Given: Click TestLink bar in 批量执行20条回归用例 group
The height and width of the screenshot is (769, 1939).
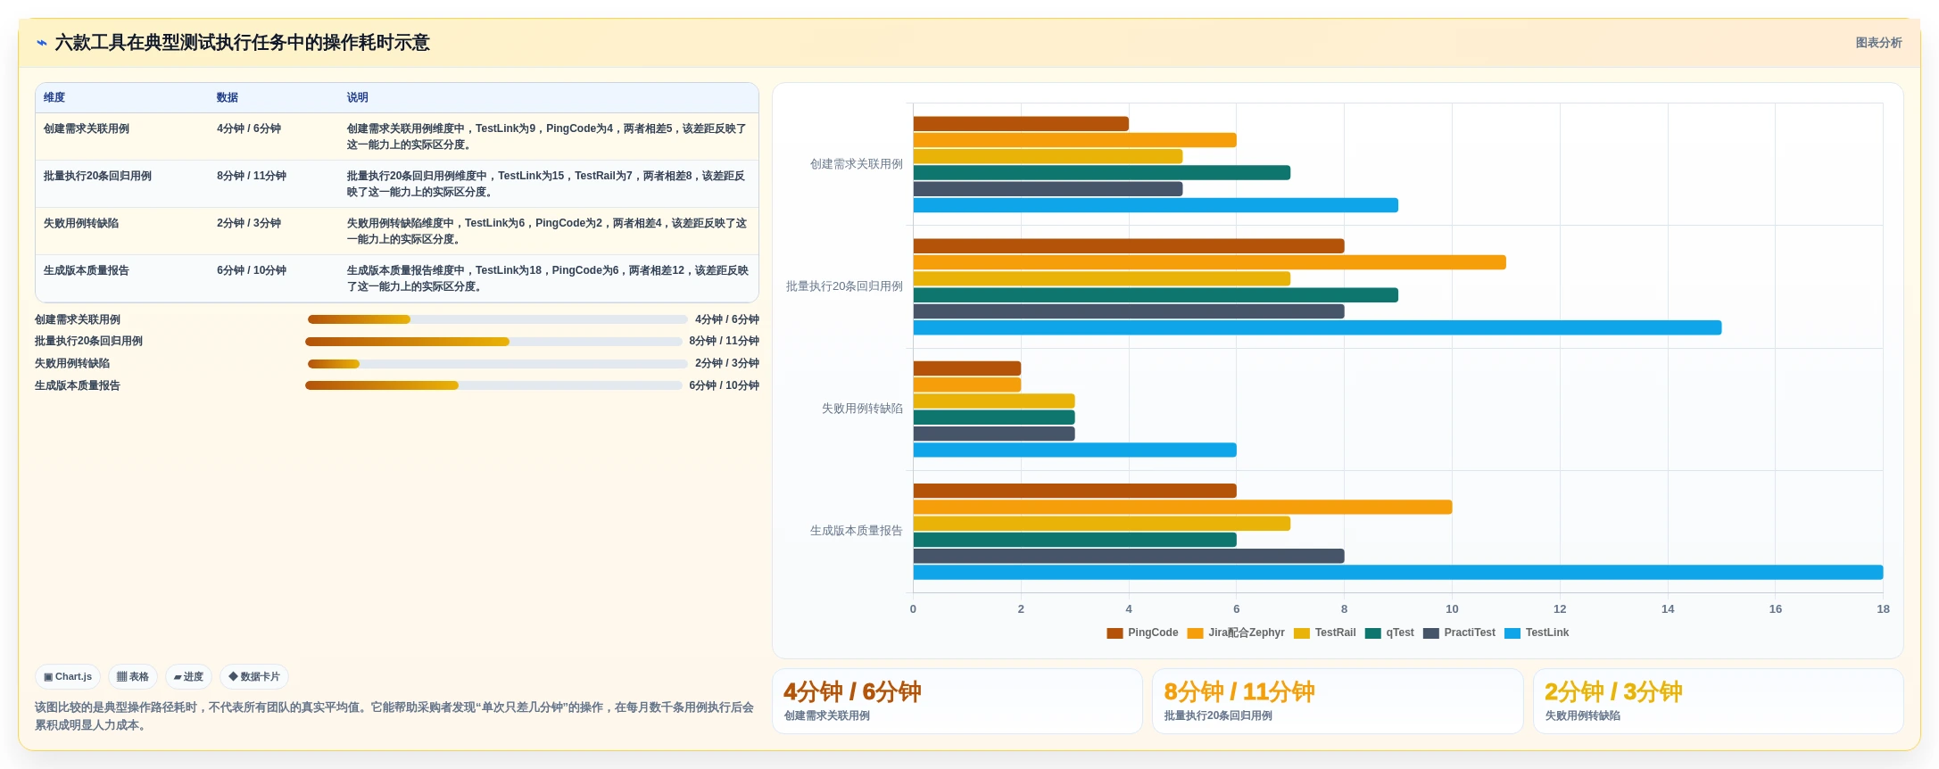Looking at the screenshot, I should coord(1317,328).
